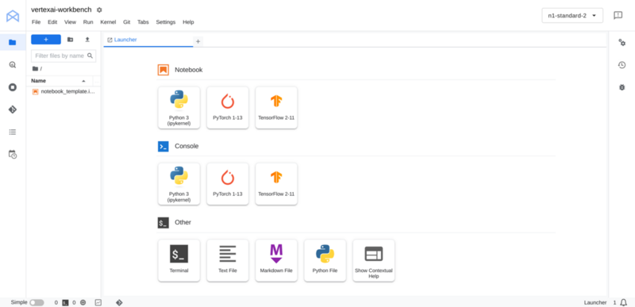This screenshot has width=635, height=307.
Task: Click the vertexai-workbench title text
Action: 61,10
